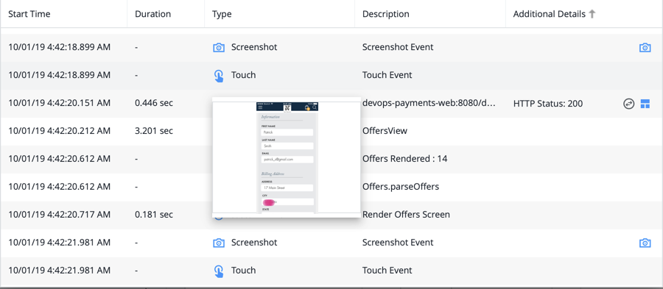
Task: Open blue layout icon beside HTTP Status 200
Action: coord(645,104)
